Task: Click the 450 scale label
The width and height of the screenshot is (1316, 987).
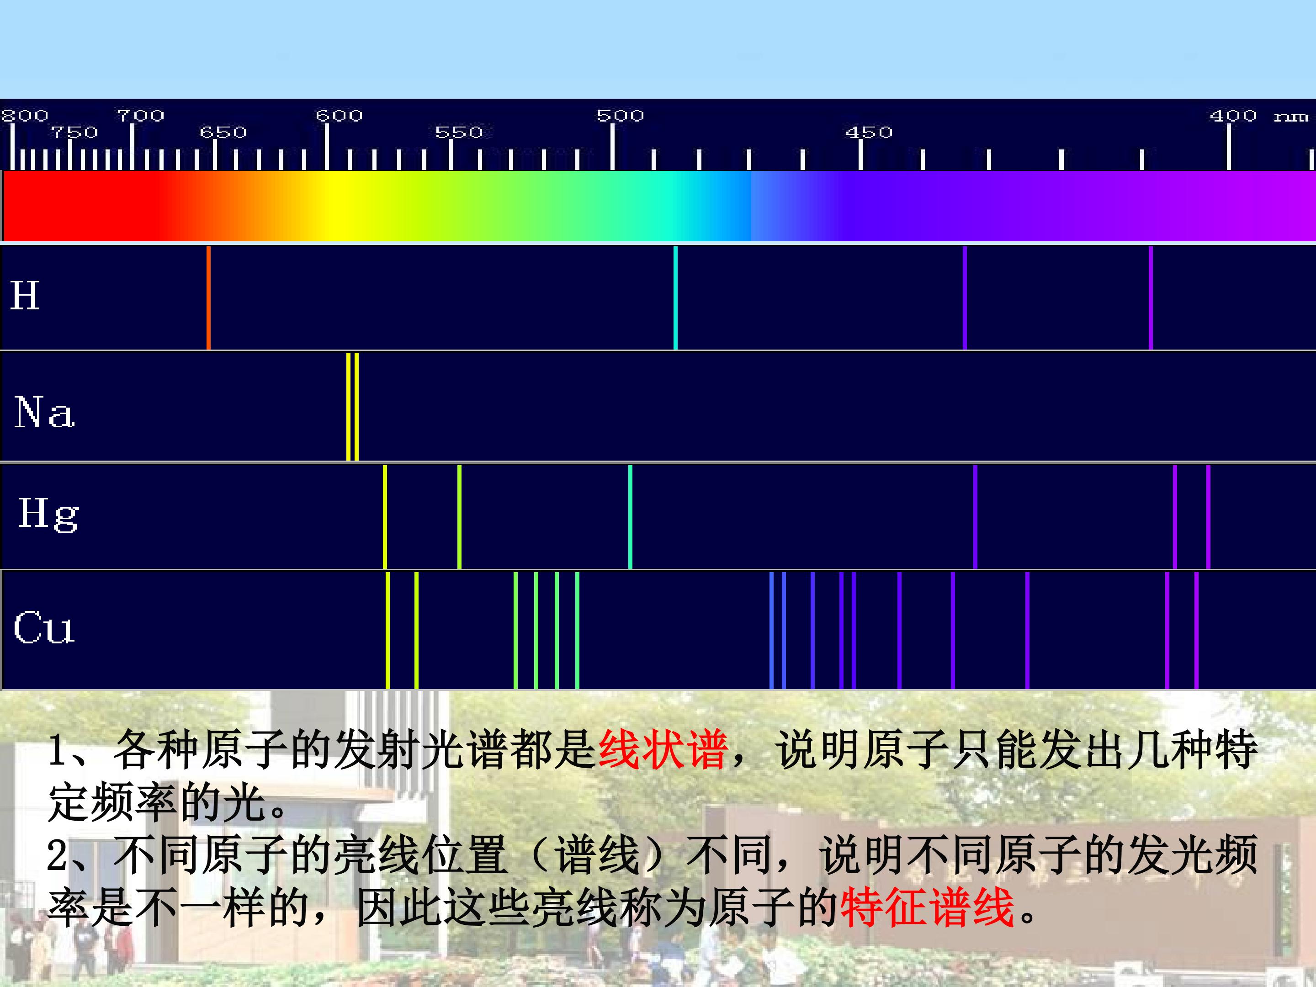Action: coord(869,132)
